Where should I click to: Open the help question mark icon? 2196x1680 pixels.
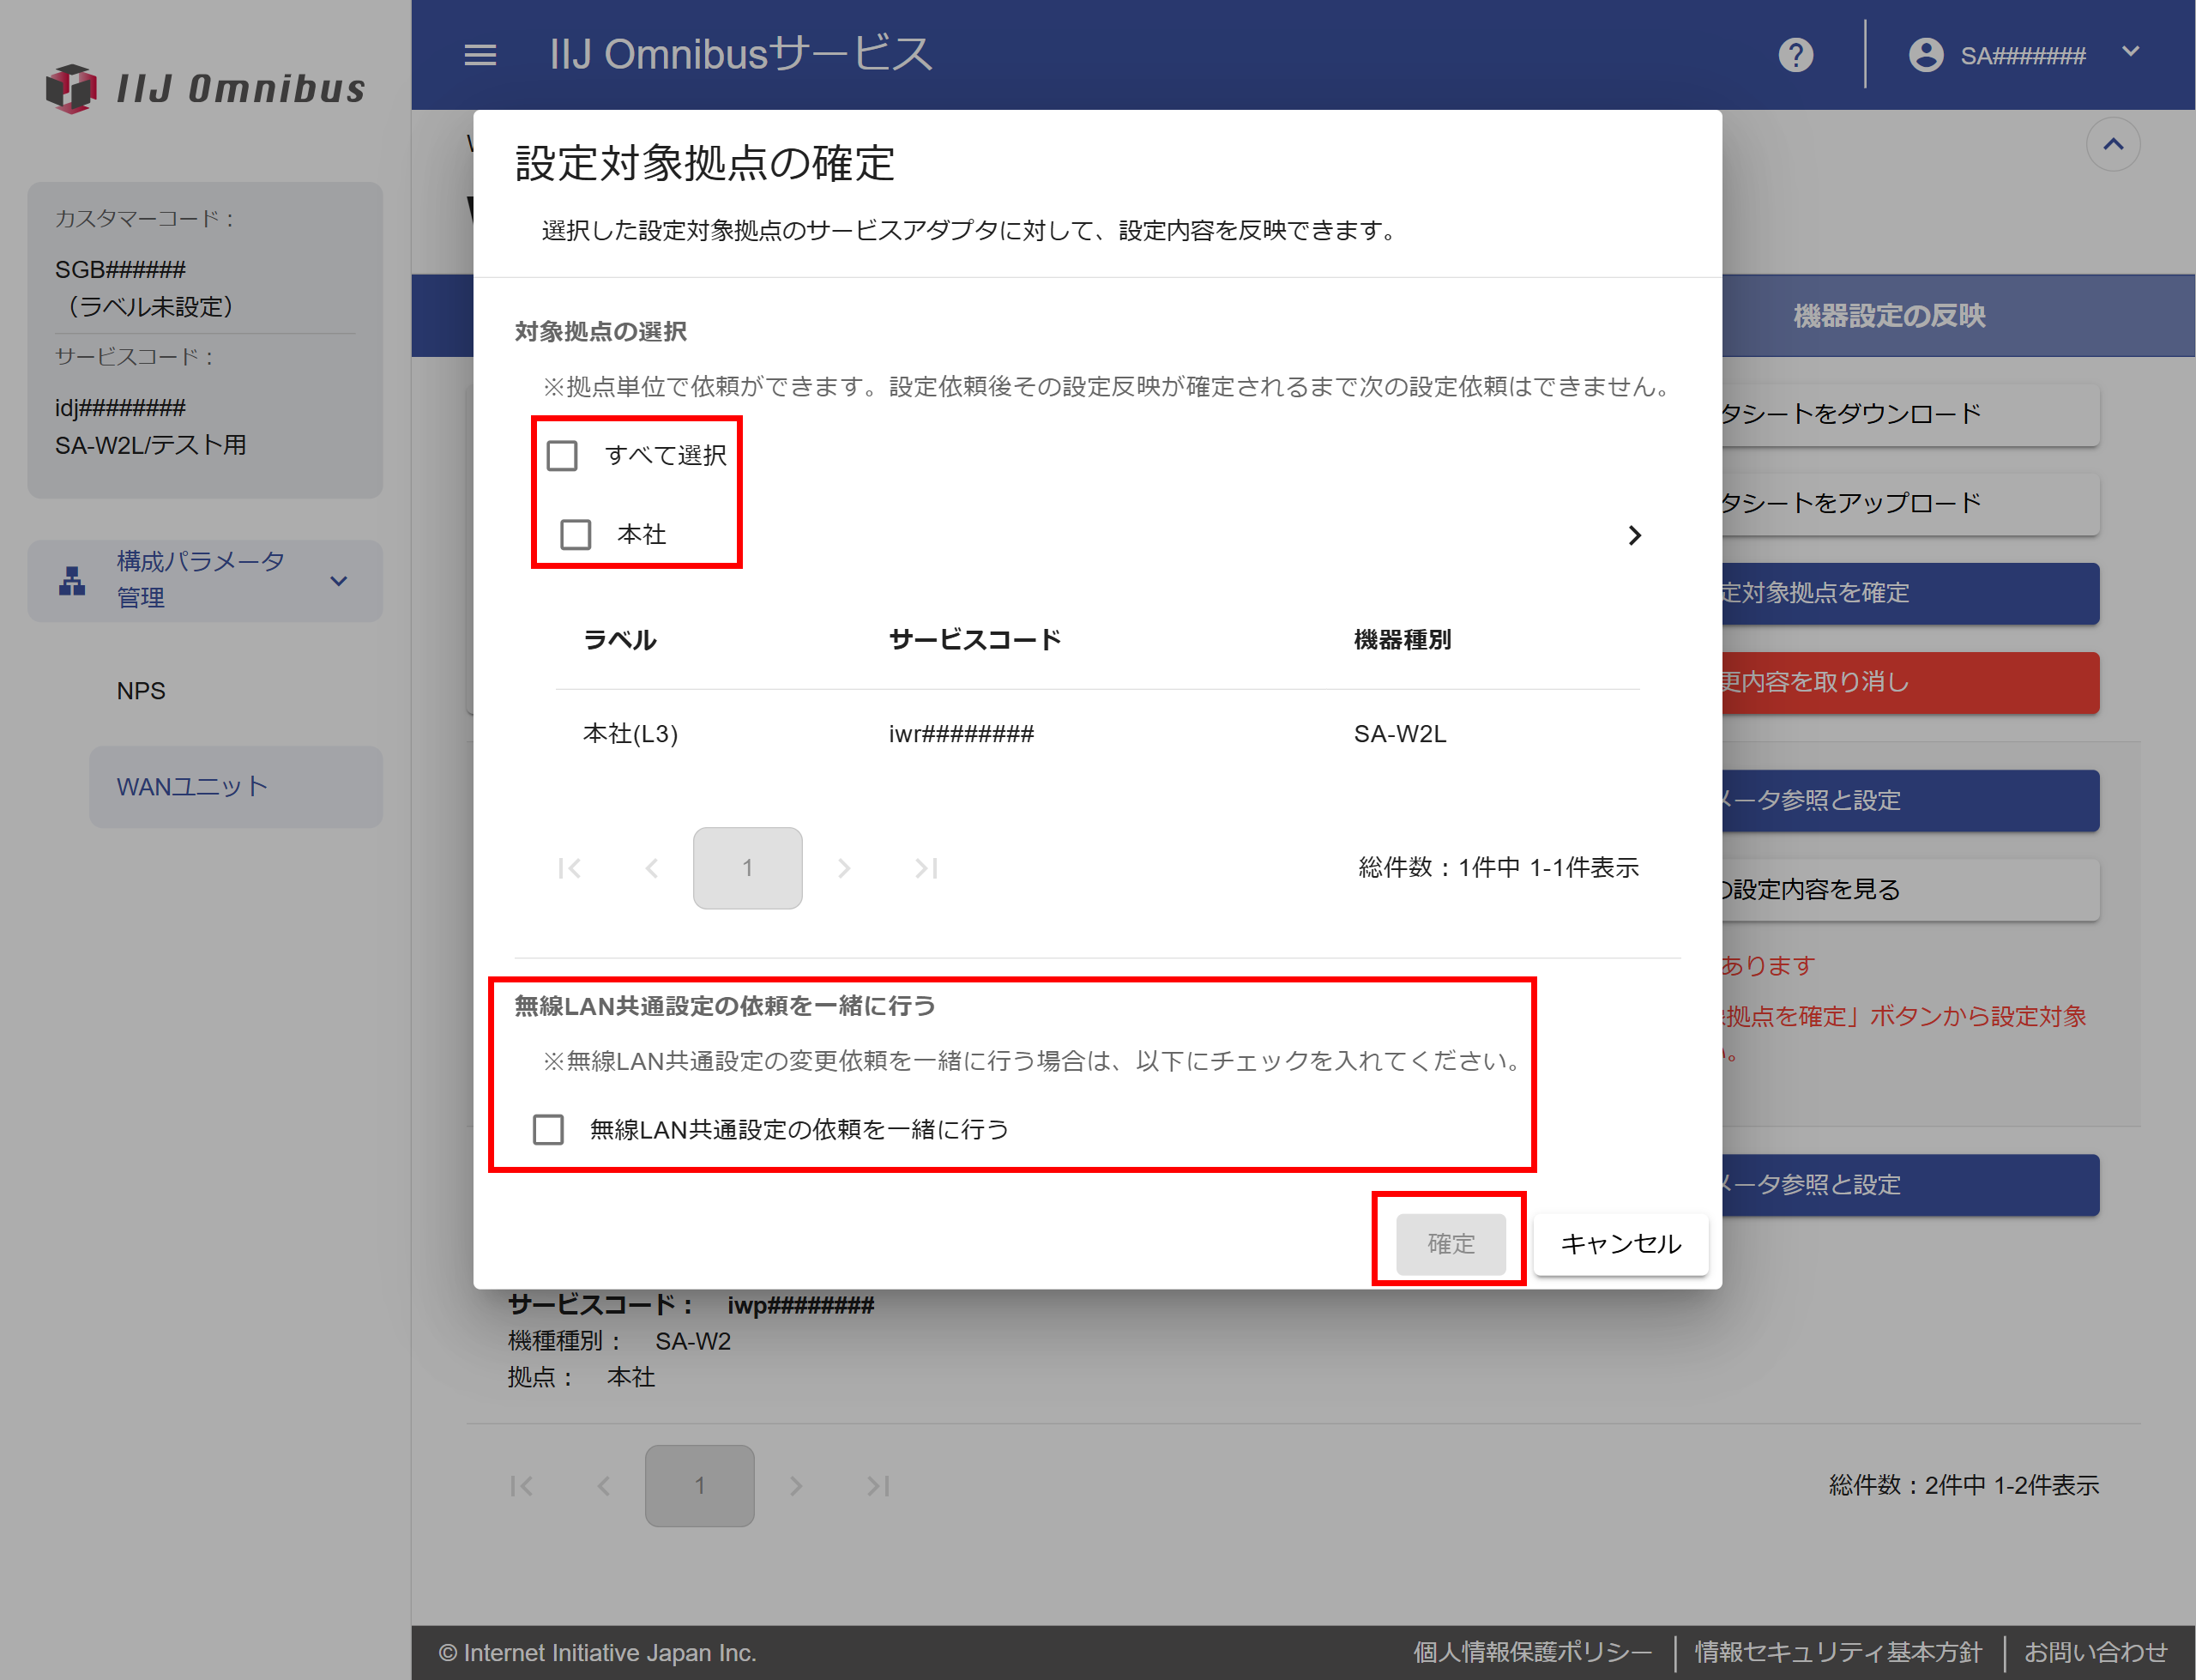[x=1795, y=55]
